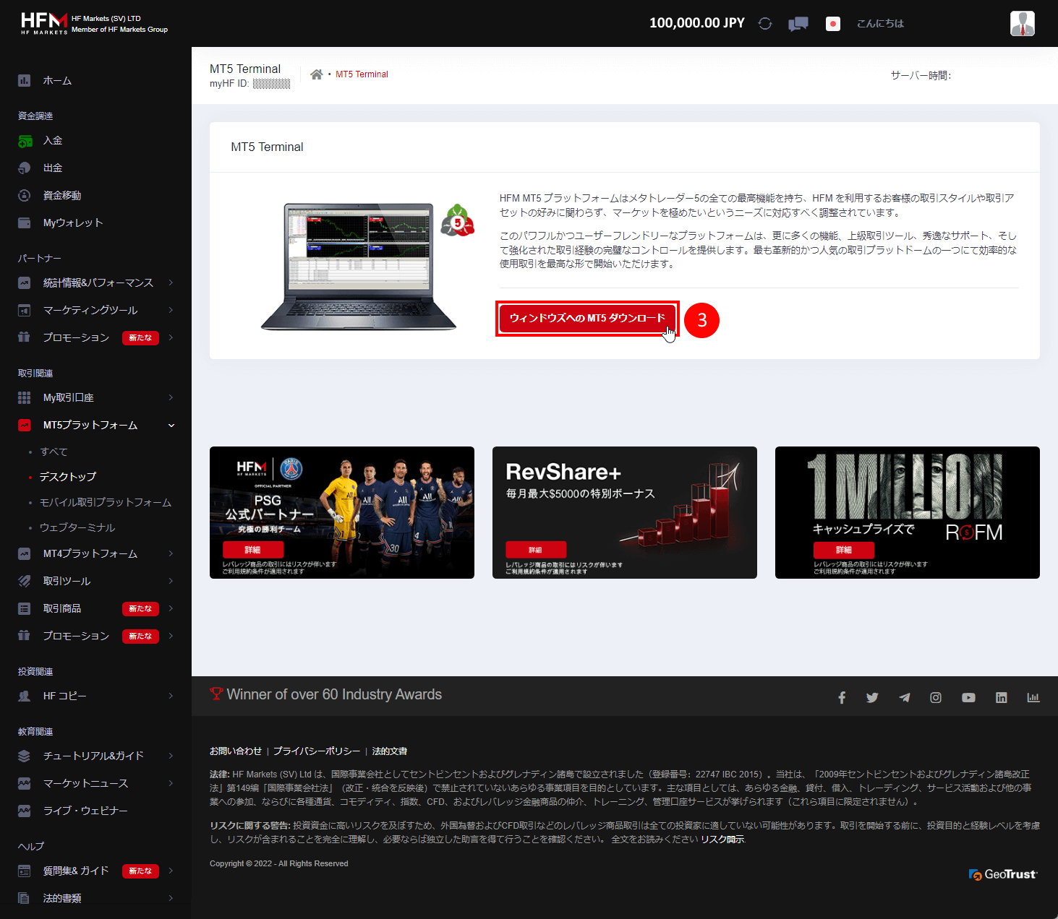
Task: Open プライバシーポリシー from footer menu
Action: [x=316, y=751]
